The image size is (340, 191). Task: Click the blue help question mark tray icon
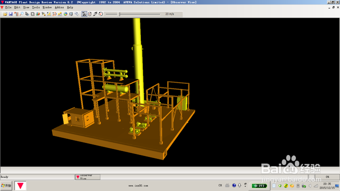(234, 185)
